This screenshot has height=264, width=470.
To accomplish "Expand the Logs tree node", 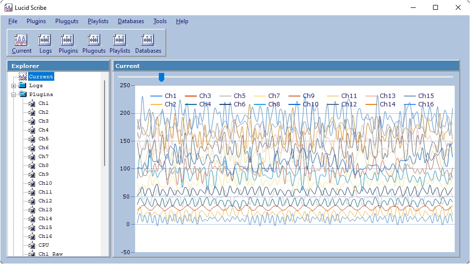I will click(13, 86).
